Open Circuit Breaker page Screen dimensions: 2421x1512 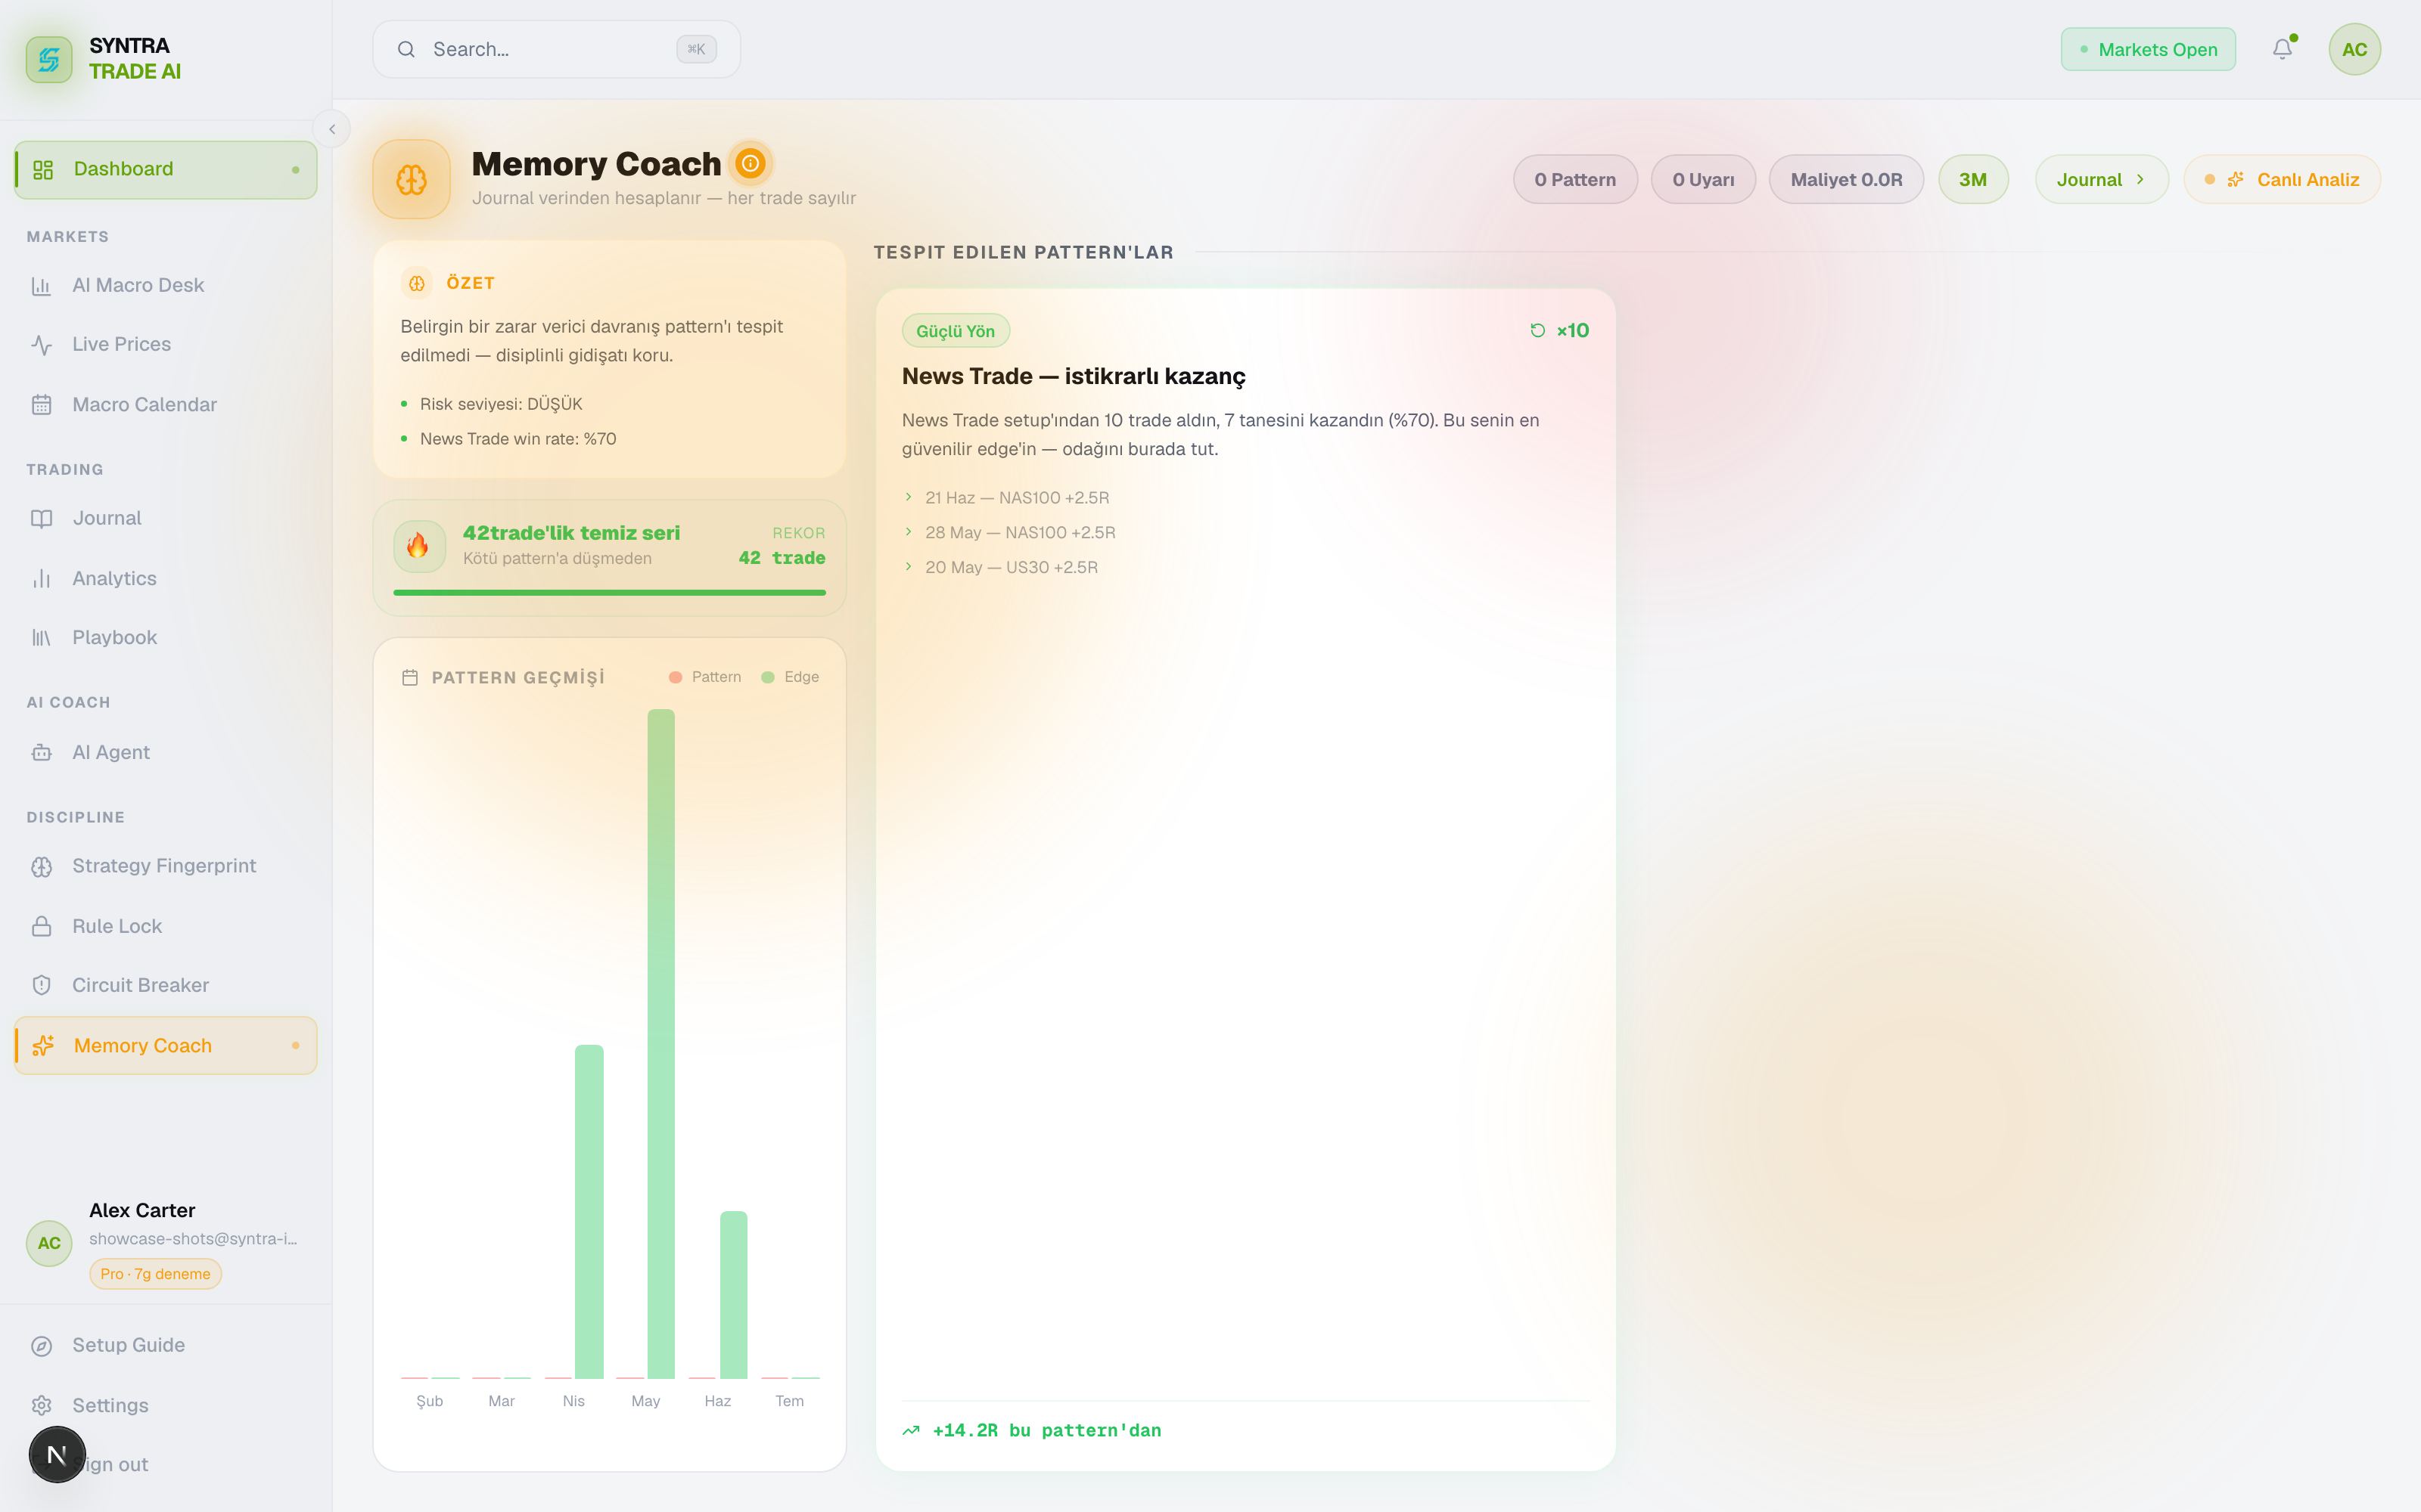click(x=165, y=985)
